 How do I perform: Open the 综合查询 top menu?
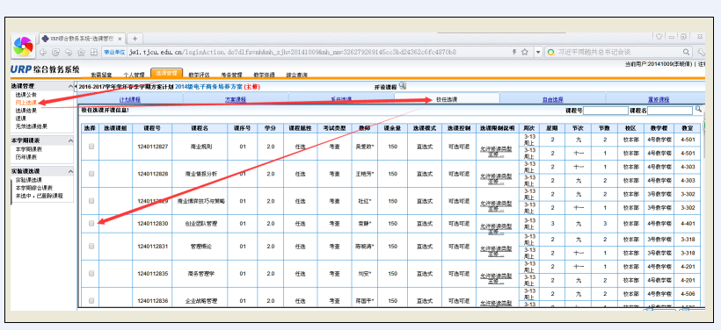(x=296, y=74)
